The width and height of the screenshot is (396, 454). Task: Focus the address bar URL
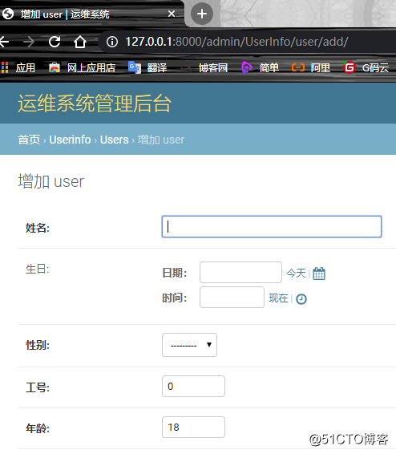pyautogui.click(x=236, y=42)
